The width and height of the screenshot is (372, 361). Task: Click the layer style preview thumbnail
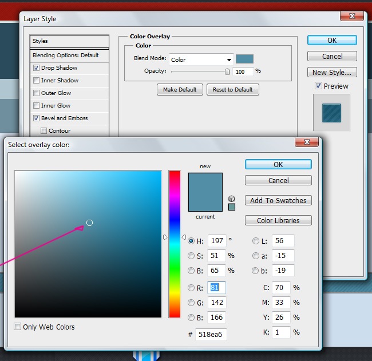331,112
